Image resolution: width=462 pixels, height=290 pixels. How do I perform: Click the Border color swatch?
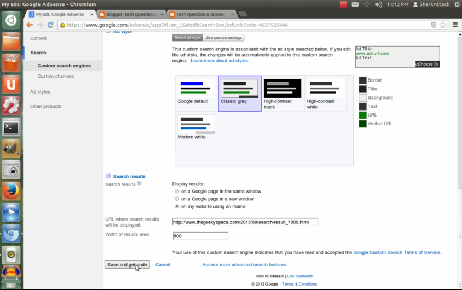tap(362, 80)
